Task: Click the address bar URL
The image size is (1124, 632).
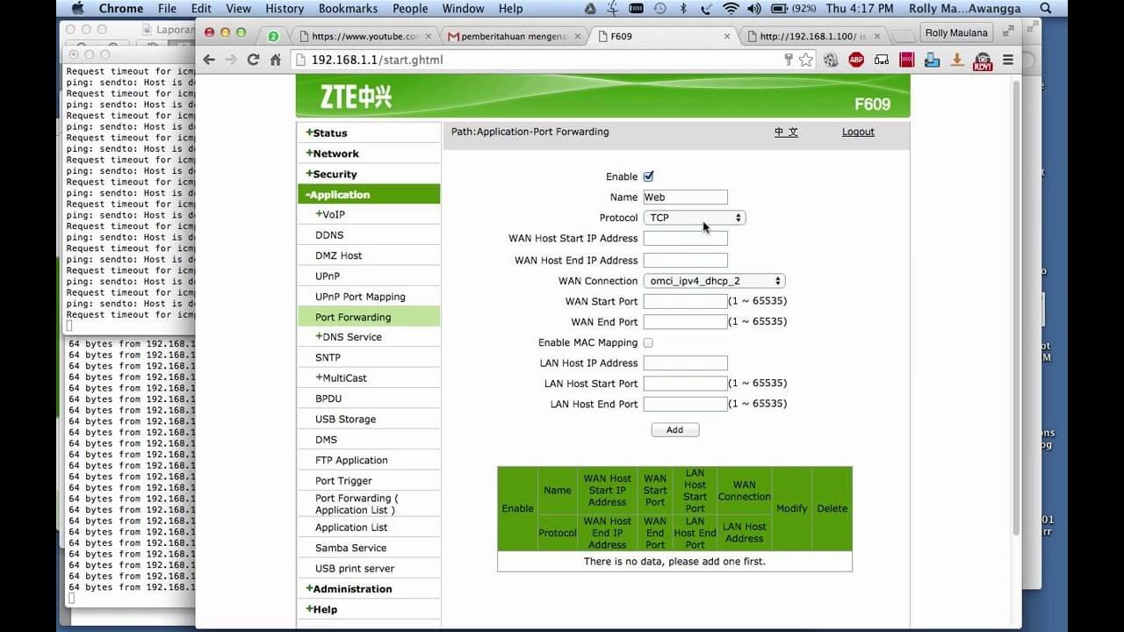Action: [x=378, y=60]
